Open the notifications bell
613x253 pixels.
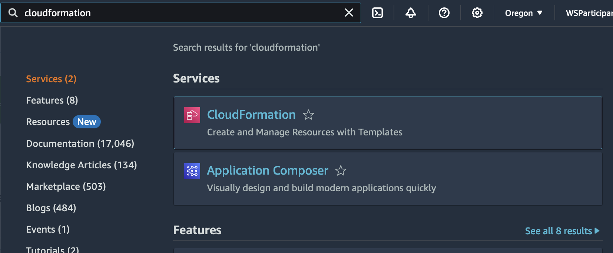tap(411, 13)
